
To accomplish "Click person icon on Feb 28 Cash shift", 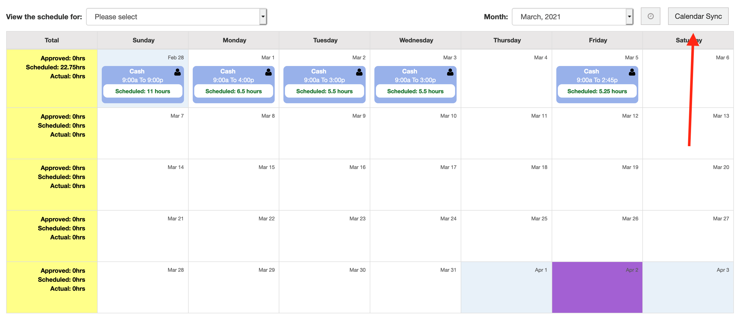I will [177, 72].
